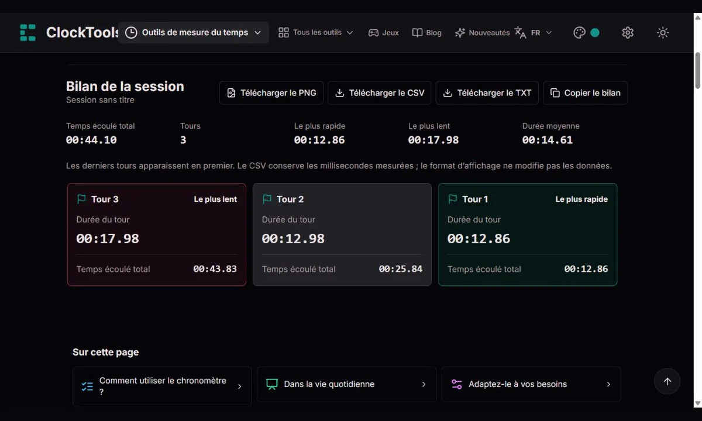Click Tour 2 lap duration 00:12.98

[x=293, y=239]
